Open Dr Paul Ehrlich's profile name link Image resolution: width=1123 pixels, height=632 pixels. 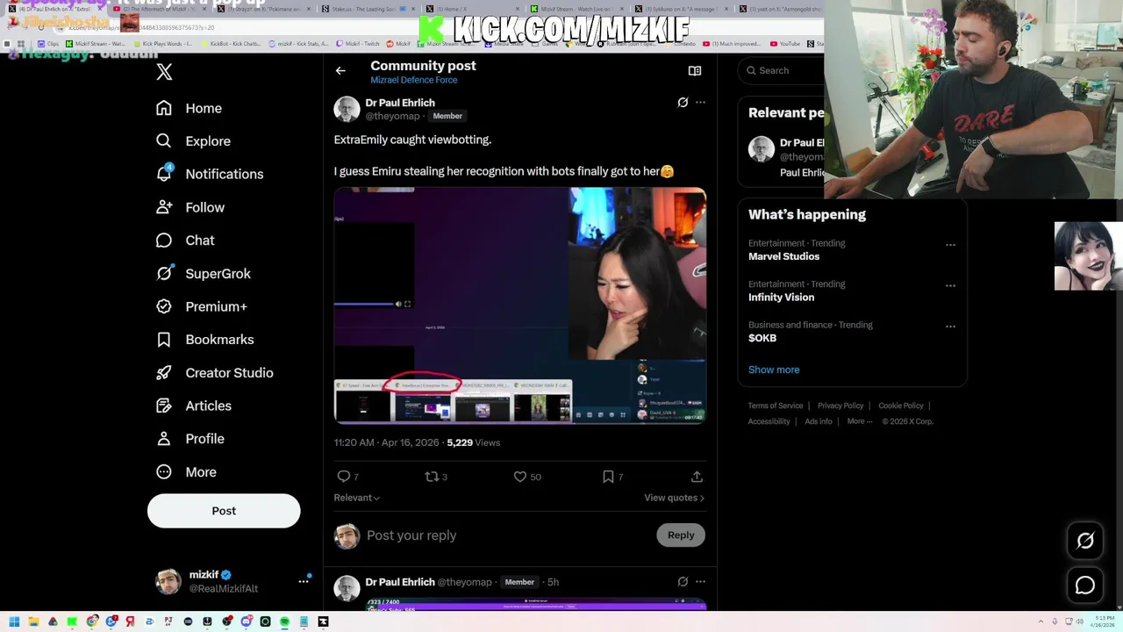[x=400, y=103]
